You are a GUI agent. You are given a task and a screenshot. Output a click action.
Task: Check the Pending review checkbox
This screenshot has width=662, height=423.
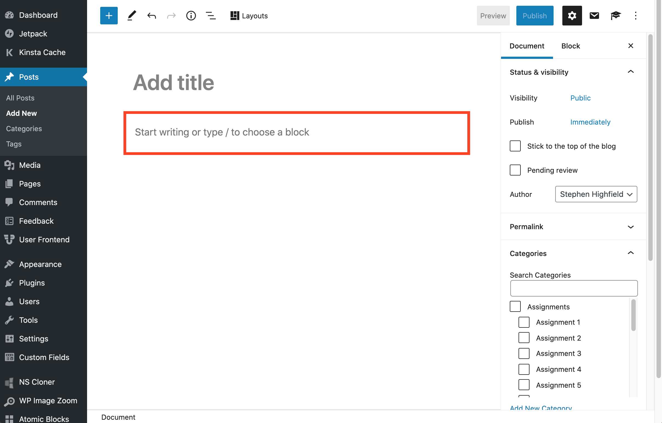click(515, 170)
